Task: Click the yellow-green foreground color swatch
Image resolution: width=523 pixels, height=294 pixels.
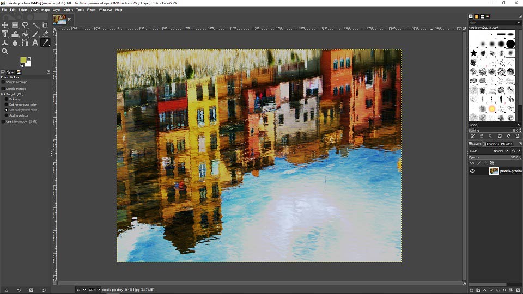Action: coord(23,60)
